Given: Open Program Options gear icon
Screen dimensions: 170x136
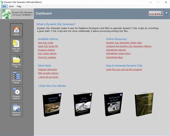Looking at the screenshot, I should [x=16, y=93].
